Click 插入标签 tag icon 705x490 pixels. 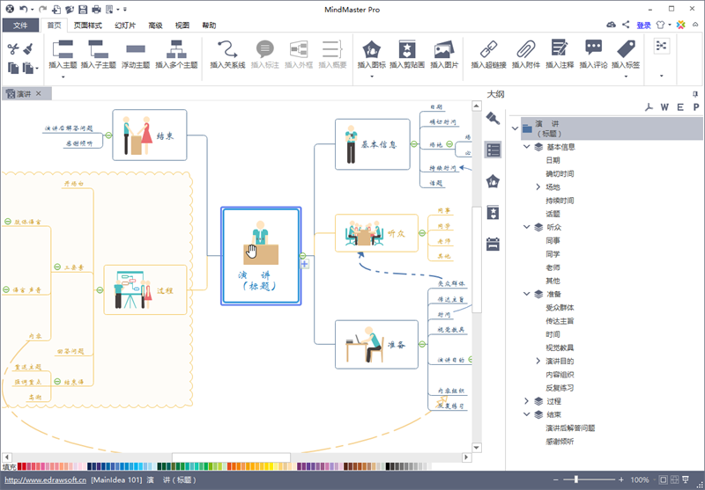[626, 49]
